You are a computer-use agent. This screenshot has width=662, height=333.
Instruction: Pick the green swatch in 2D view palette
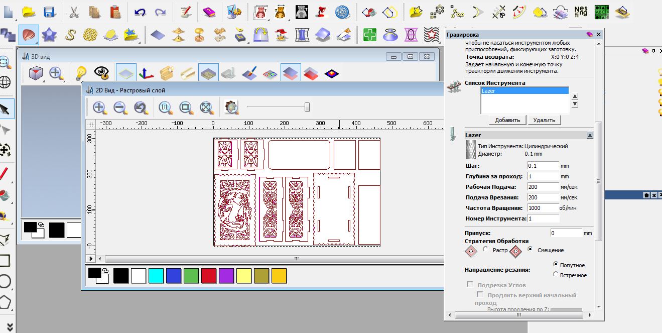click(191, 276)
